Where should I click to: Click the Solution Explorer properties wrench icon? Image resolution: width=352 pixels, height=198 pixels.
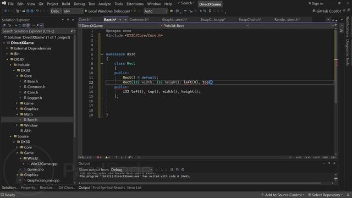pos(37,25)
